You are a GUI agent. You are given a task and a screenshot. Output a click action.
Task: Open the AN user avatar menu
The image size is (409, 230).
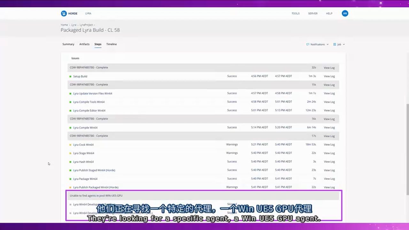pyautogui.click(x=345, y=13)
